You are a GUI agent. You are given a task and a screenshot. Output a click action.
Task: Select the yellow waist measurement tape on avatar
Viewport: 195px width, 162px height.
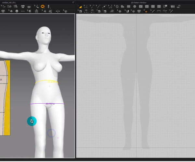46,82
